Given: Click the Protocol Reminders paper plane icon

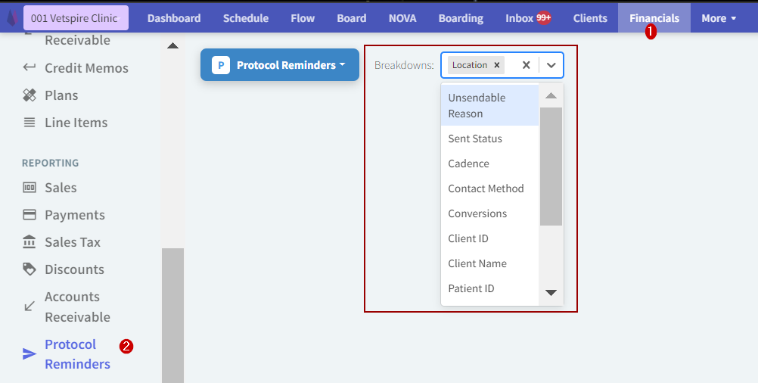Looking at the screenshot, I should (x=30, y=354).
